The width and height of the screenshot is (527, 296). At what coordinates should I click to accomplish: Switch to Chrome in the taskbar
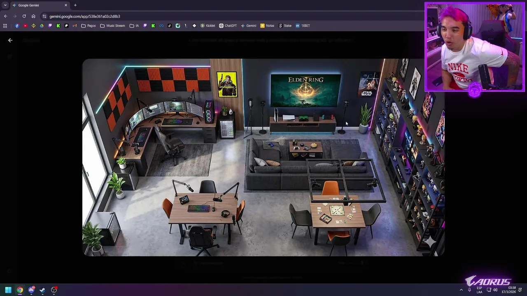(20, 290)
